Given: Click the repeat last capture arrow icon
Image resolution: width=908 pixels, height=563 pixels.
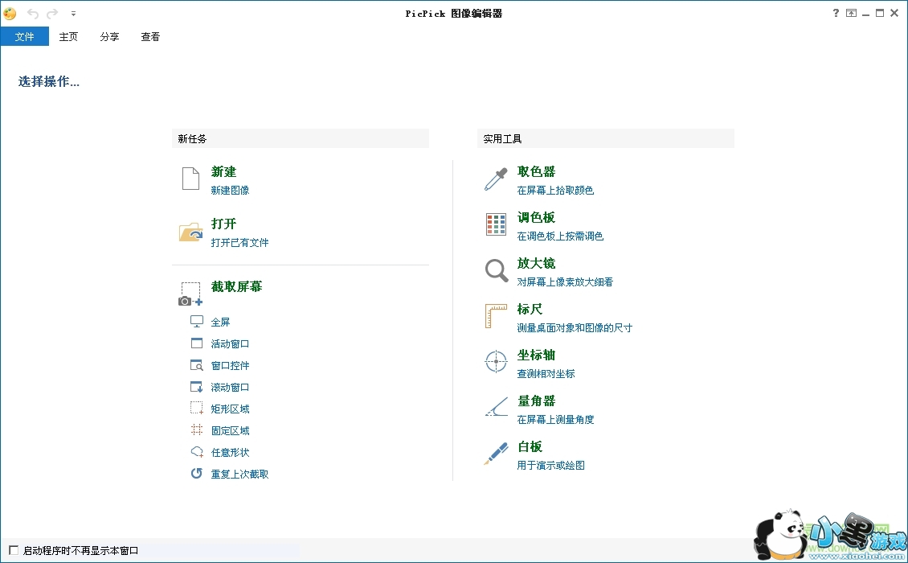Looking at the screenshot, I should point(197,474).
